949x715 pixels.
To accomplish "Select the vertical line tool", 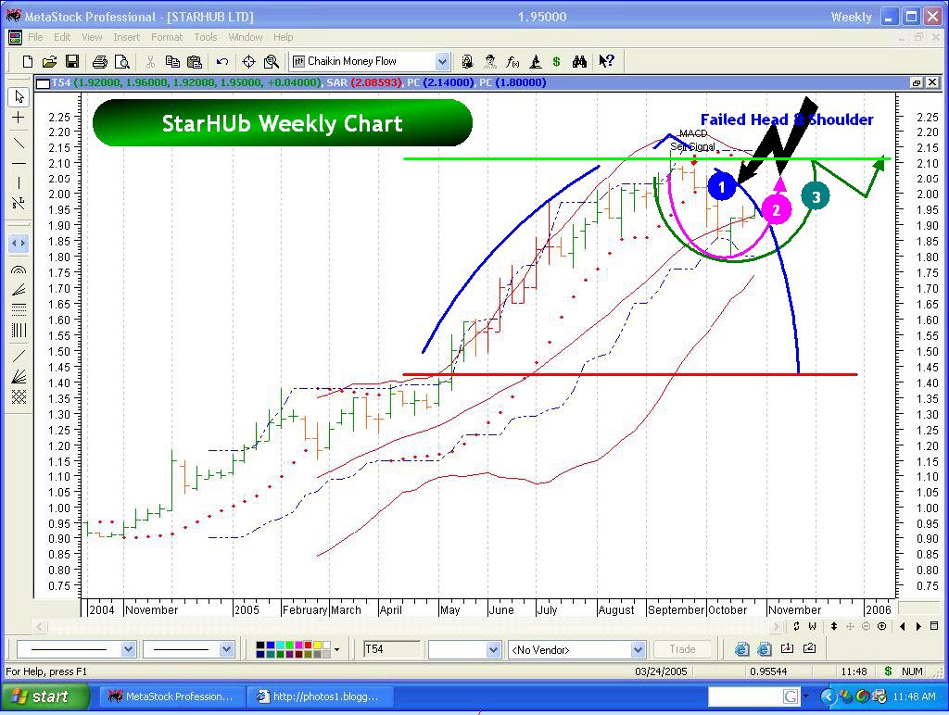I will click(19, 182).
